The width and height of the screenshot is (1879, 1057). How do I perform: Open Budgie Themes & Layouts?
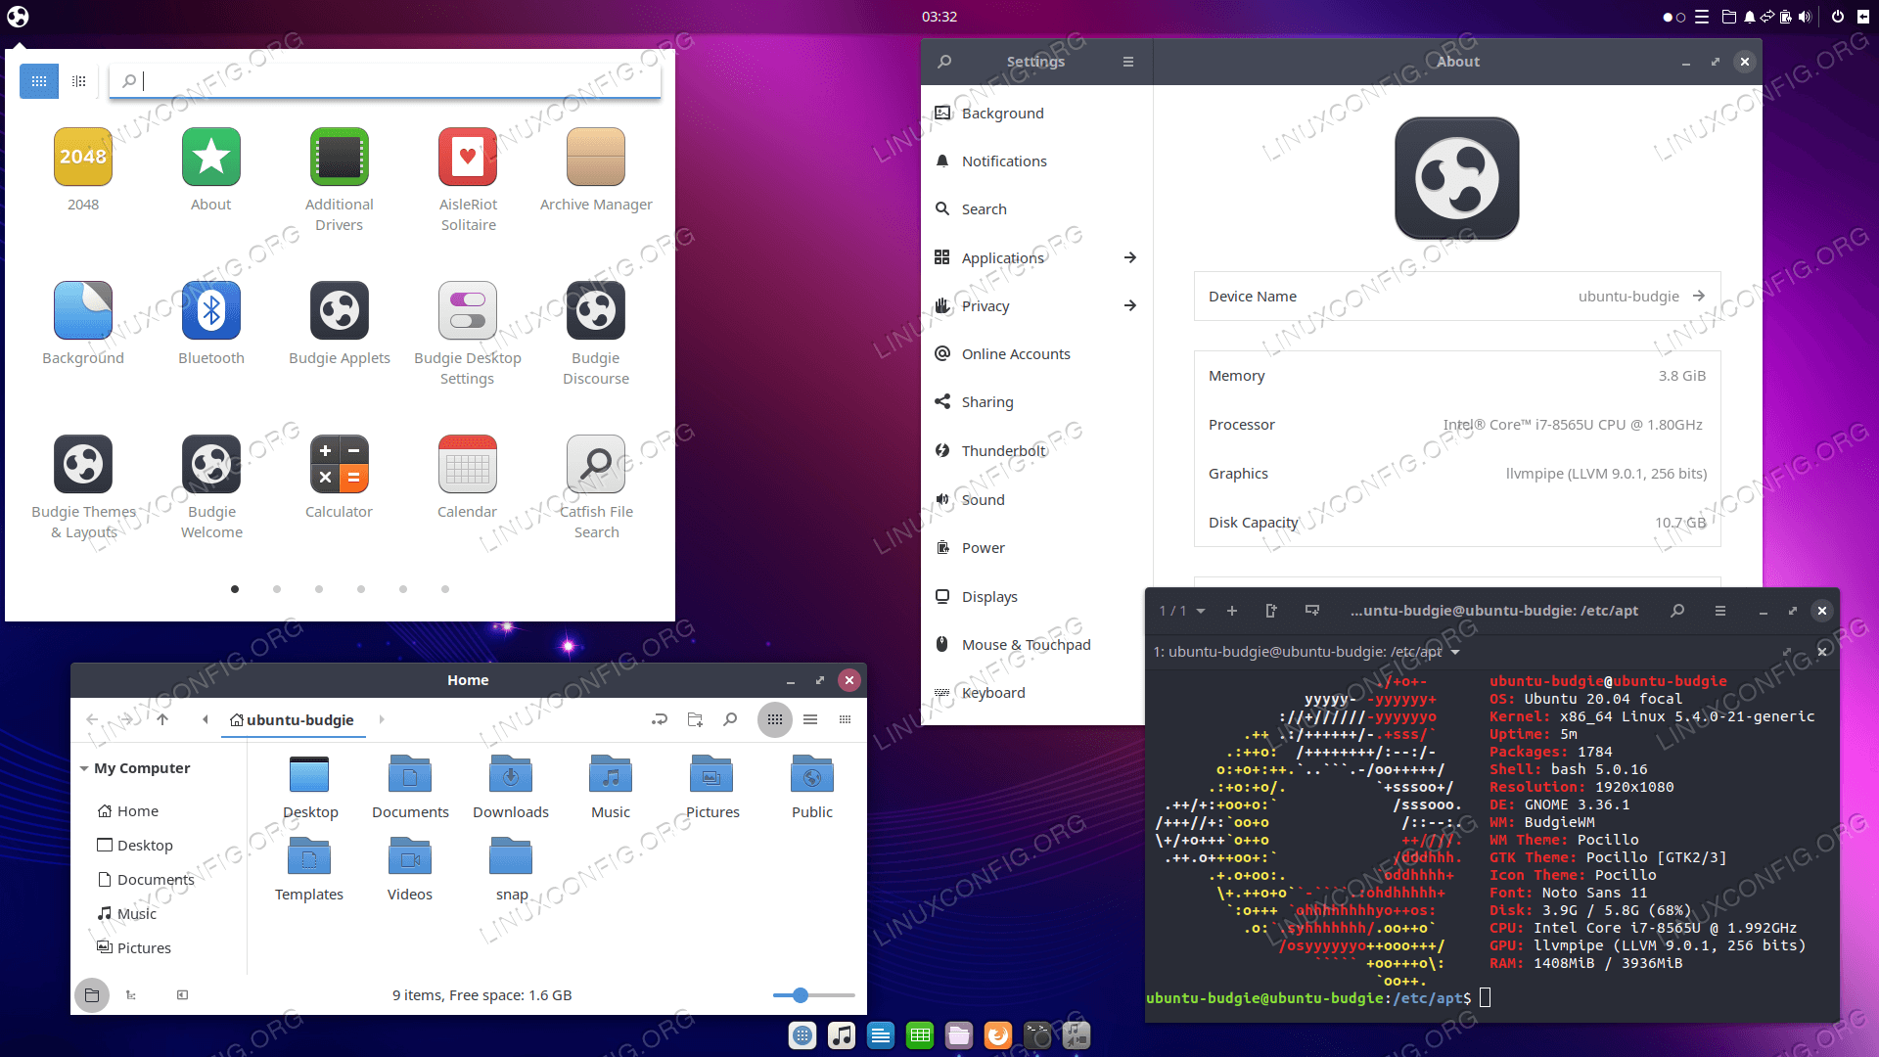83,486
